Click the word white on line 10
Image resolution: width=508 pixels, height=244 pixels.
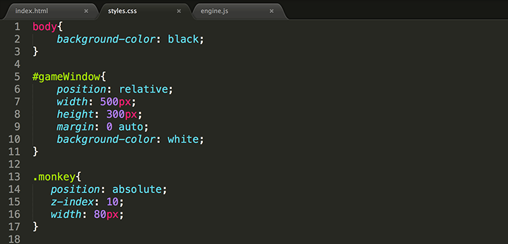pos(183,139)
